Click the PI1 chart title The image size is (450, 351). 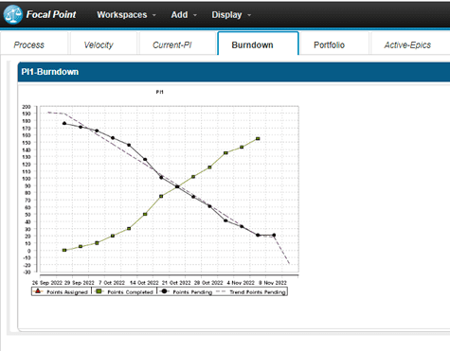point(160,92)
